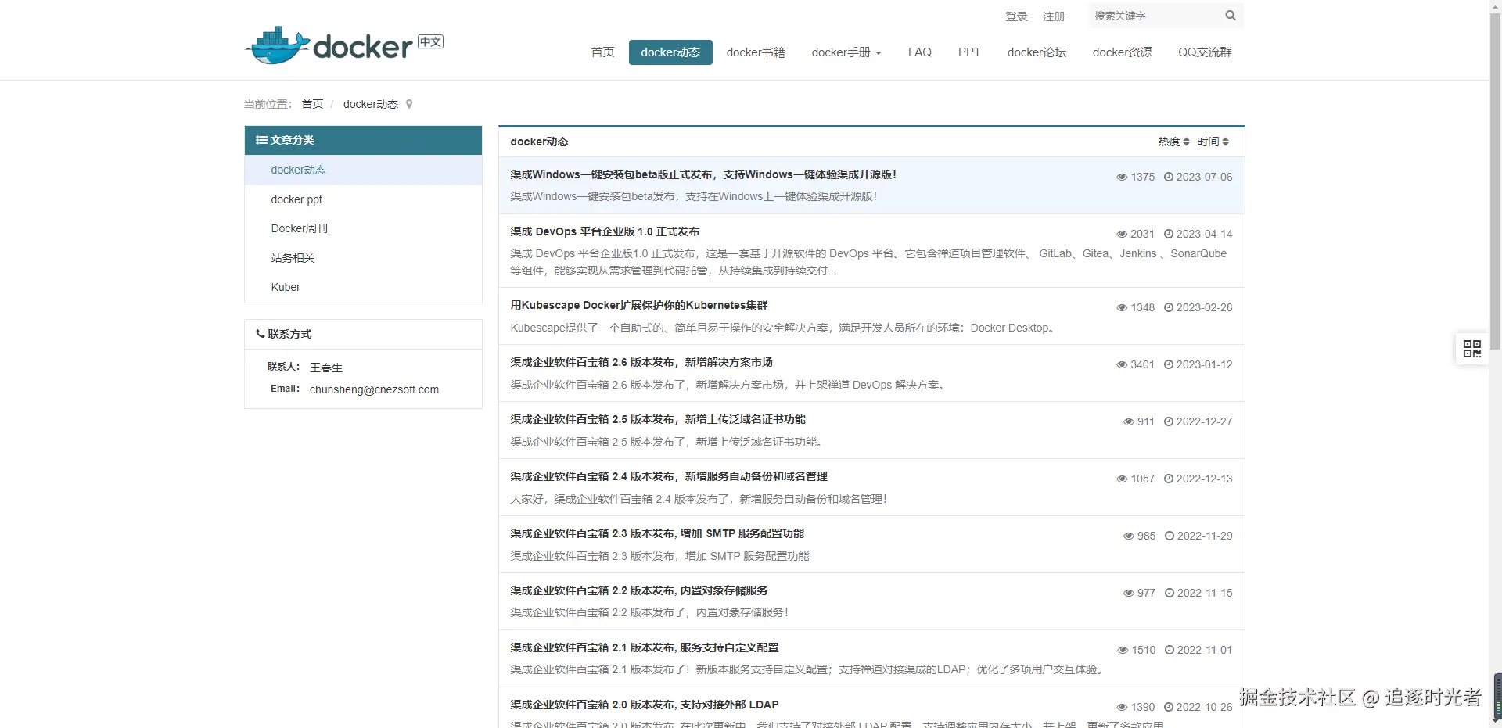Open the docker资源 nav item
This screenshot has height=728, width=1502.
(x=1122, y=52)
